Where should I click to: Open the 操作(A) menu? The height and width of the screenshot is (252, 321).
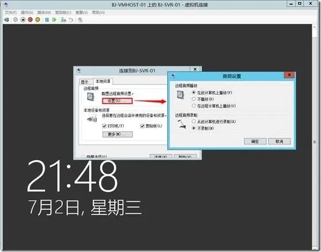[x=27, y=13]
